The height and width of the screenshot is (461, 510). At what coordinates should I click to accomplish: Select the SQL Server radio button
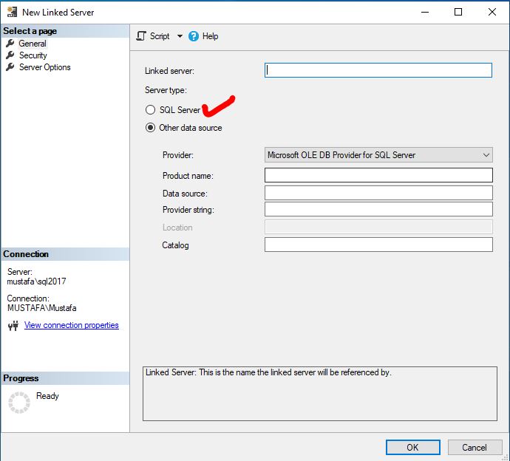pos(150,109)
